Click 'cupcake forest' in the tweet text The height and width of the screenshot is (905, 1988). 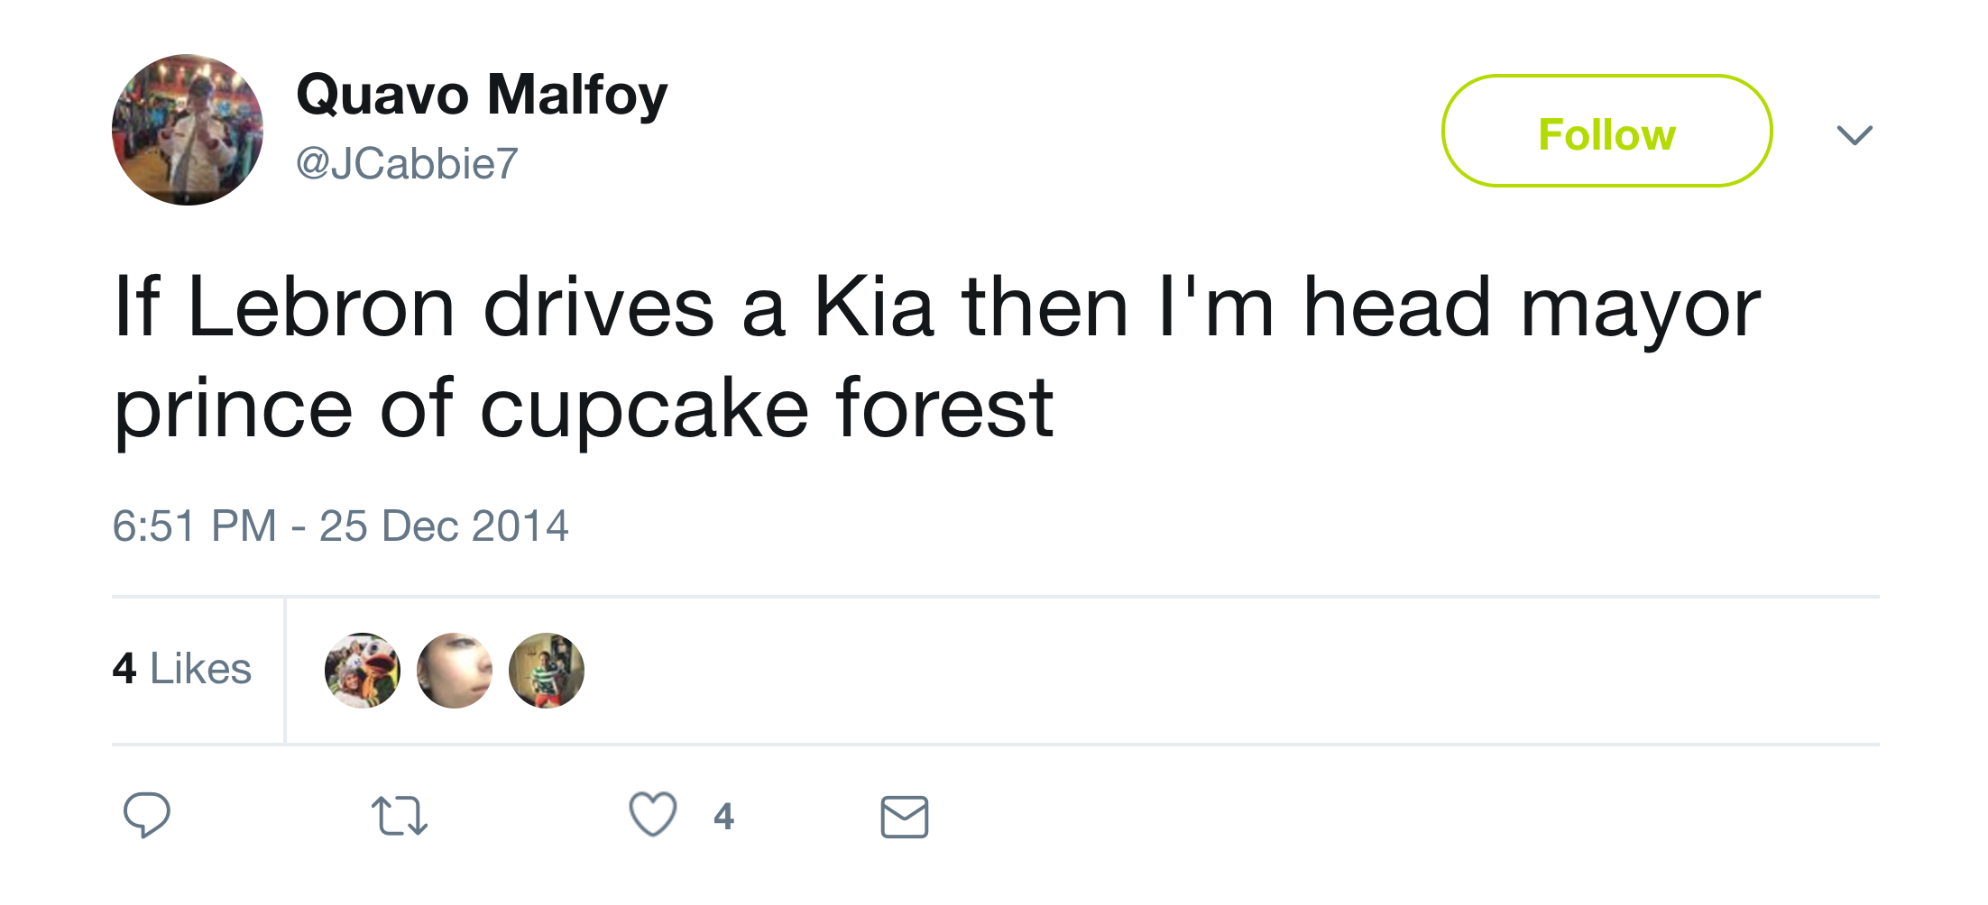point(766,409)
